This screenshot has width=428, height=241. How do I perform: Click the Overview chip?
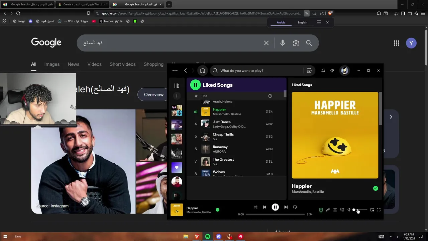(x=153, y=95)
